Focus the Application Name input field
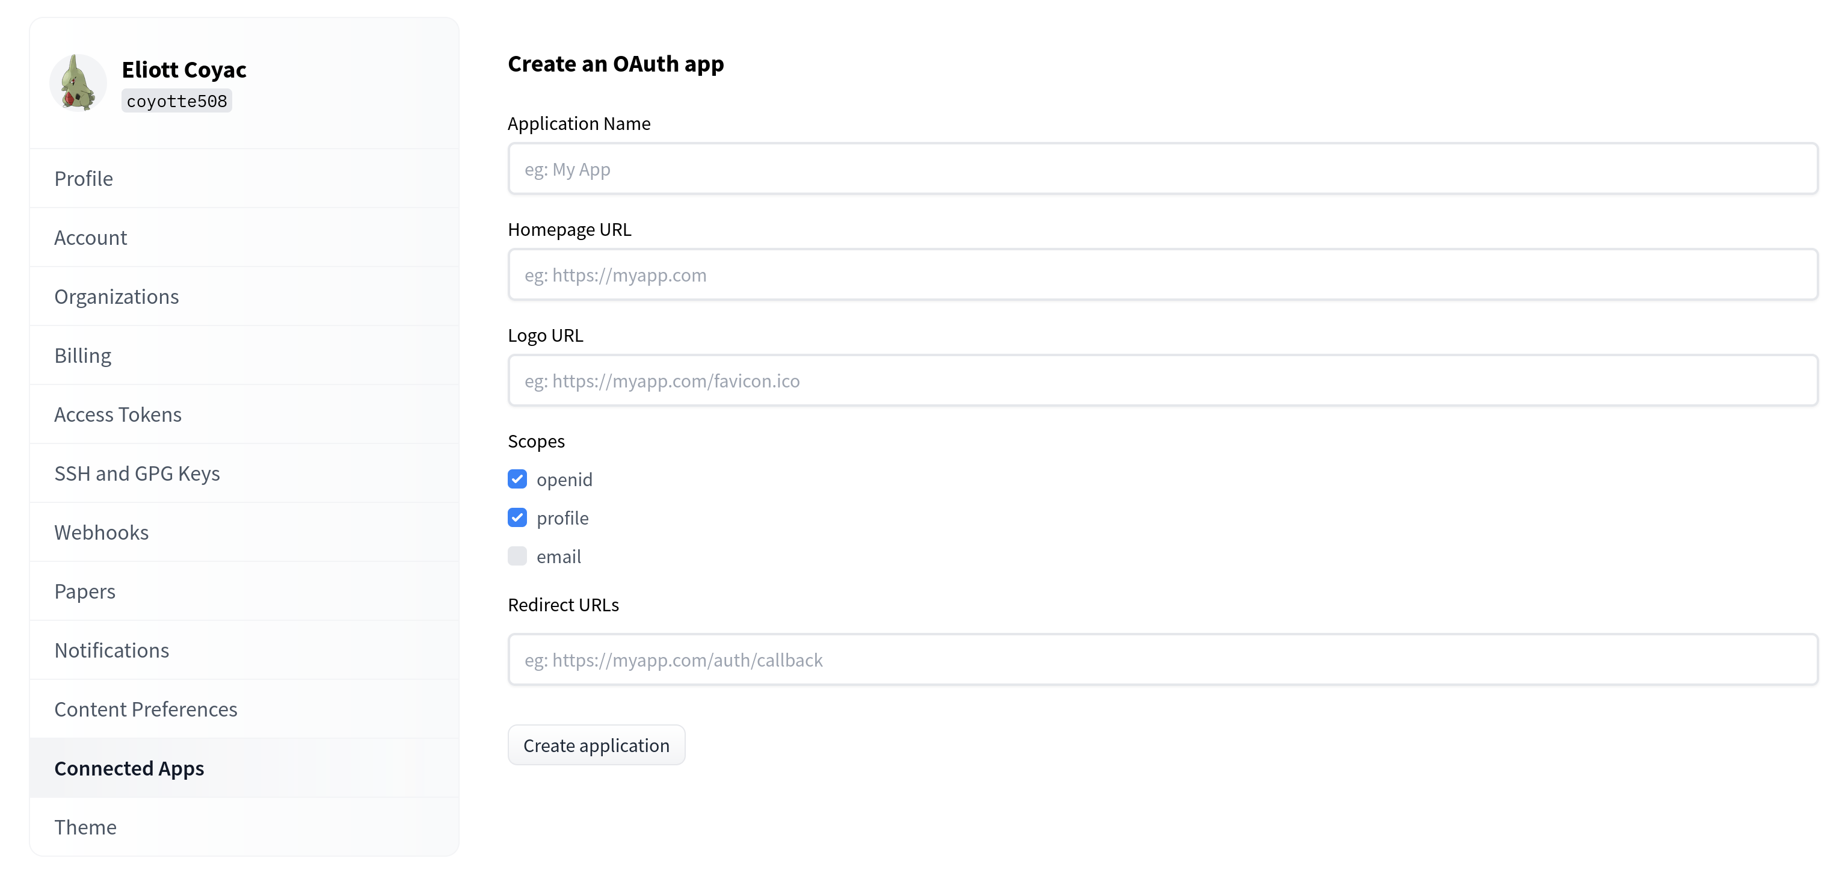The height and width of the screenshot is (879, 1842). [x=1162, y=170]
